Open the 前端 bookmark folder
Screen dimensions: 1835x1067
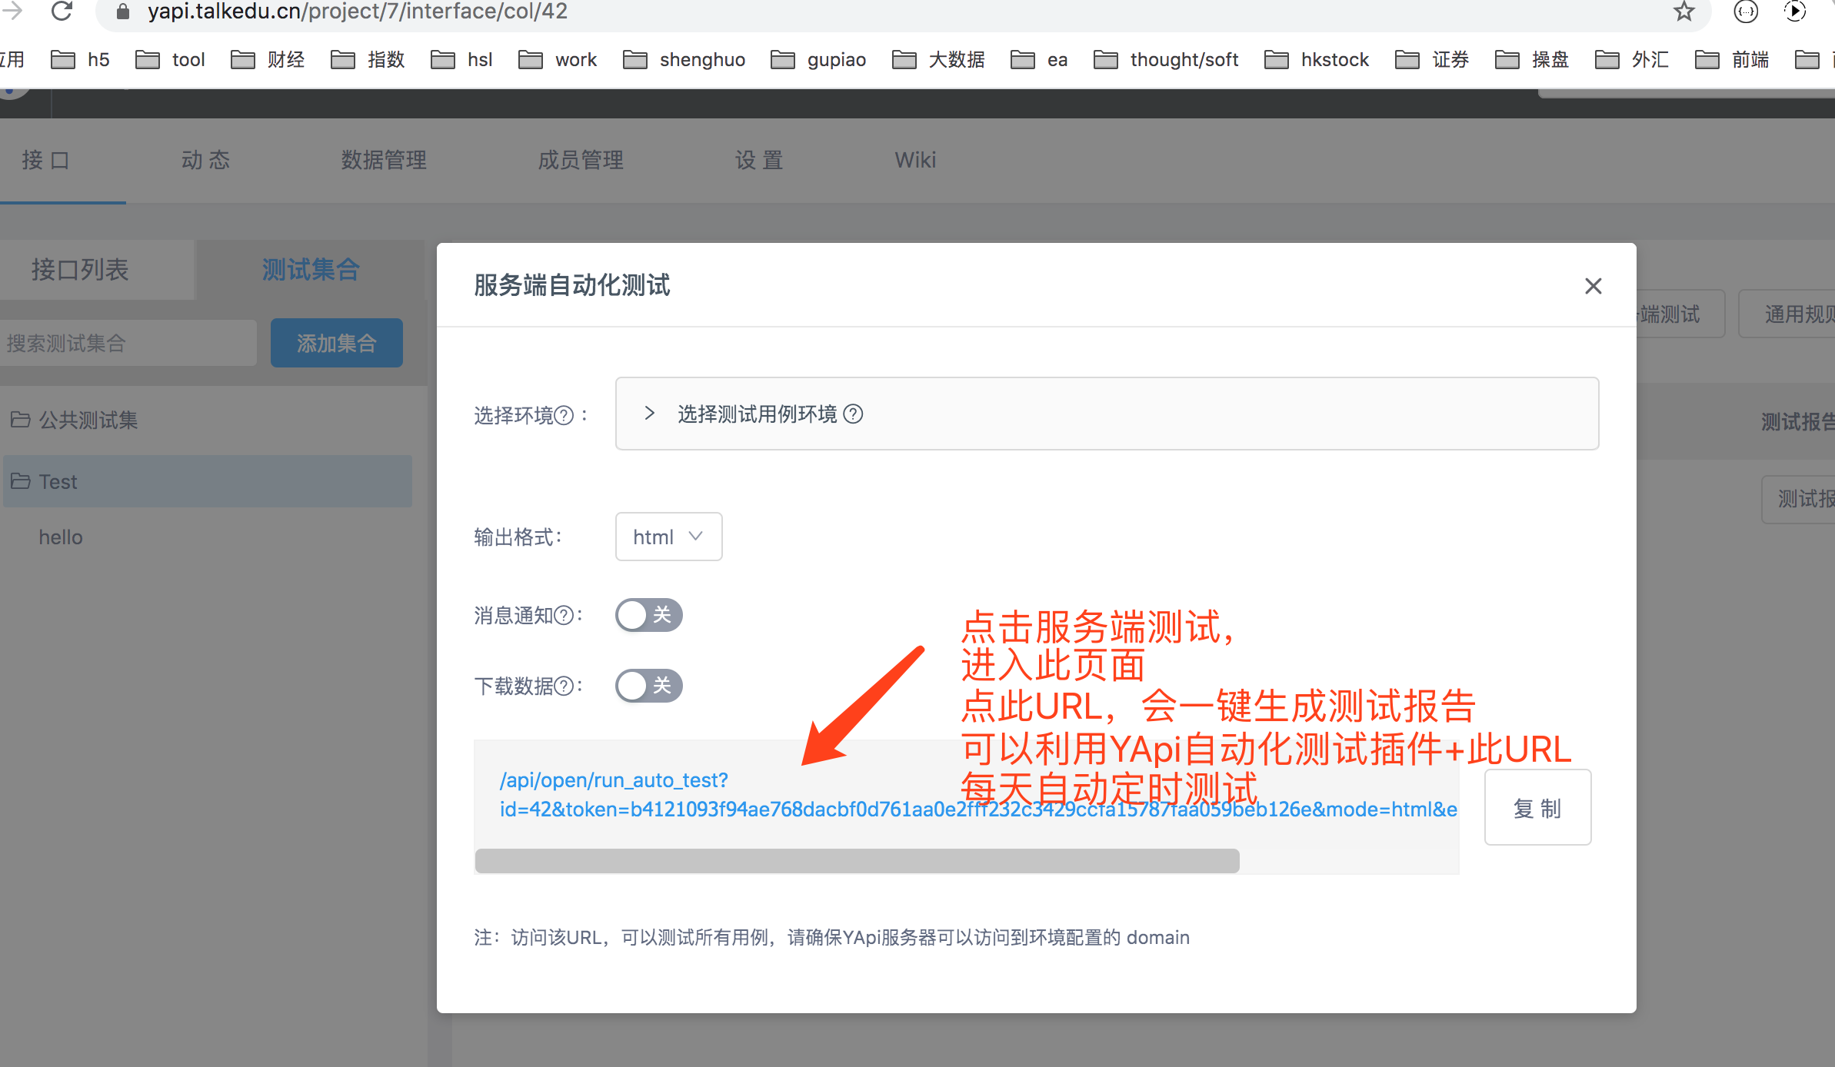click(1732, 59)
